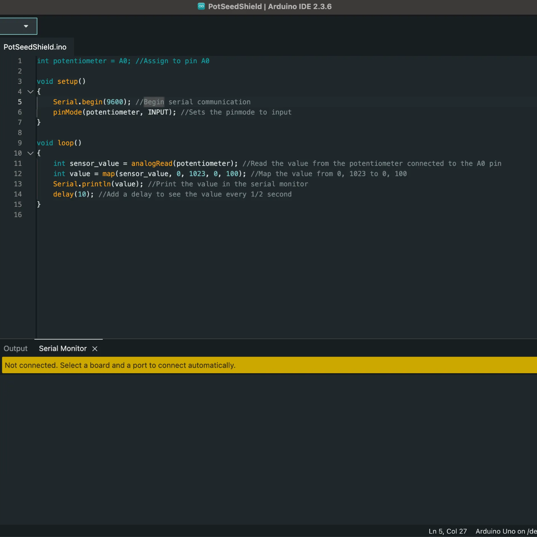Click the Not connected warning banner
The height and width of the screenshot is (537, 537).
click(x=119, y=365)
